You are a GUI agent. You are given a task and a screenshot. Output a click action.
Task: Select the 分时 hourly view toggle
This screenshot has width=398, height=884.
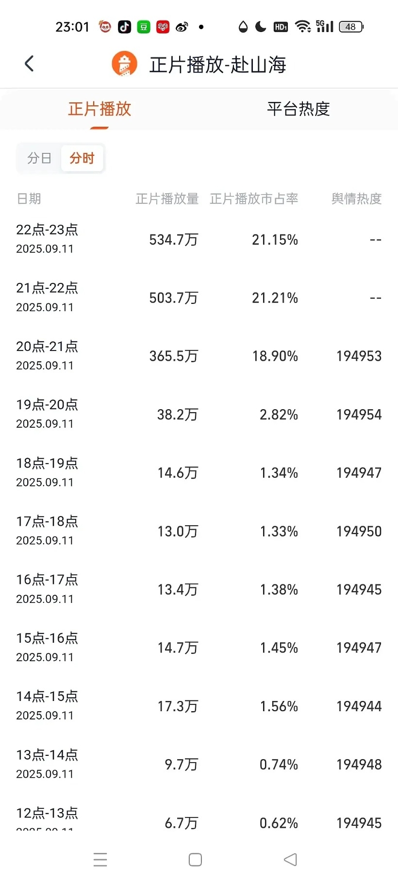(x=82, y=158)
